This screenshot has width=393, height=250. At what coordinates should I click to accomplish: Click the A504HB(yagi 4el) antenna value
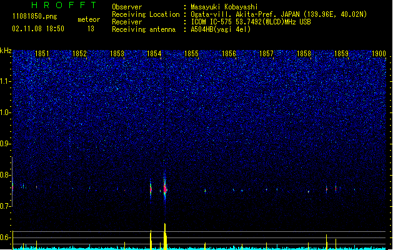pos(221,29)
